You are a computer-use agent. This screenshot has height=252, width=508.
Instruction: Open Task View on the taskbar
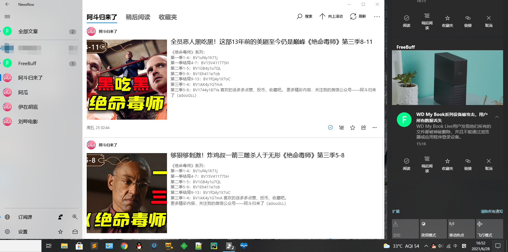(49, 246)
